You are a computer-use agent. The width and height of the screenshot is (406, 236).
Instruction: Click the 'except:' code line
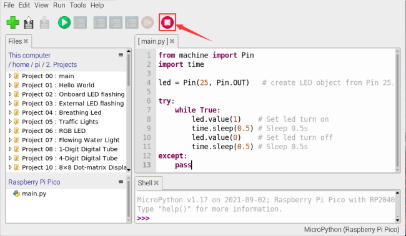[172, 156]
